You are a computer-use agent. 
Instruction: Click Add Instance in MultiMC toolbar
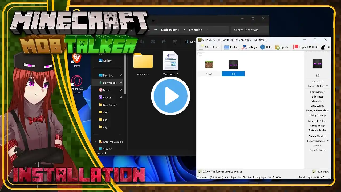point(209,47)
